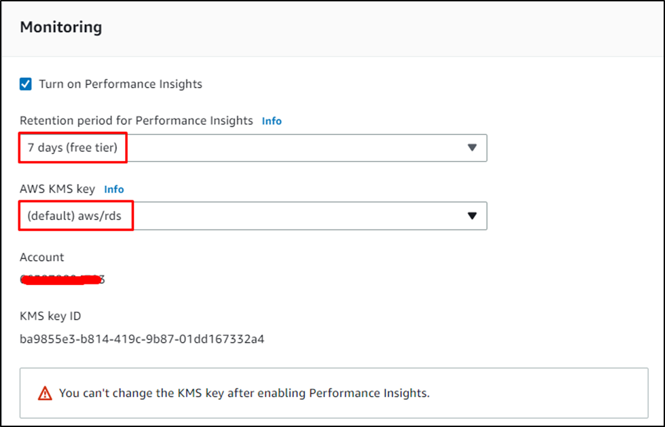Open Info link beside Retention period label
Image resolution: width=665 pixels, height=427 pixels.
[x=272, y=122]
